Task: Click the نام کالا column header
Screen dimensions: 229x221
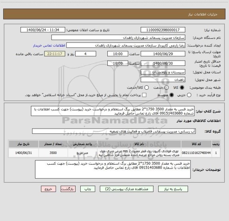Action: click(x=139, y=144)
